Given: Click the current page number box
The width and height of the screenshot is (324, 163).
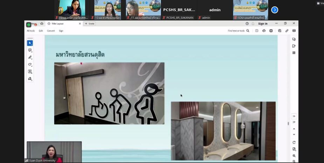Looking at the screenshot, I should [294, 116].
